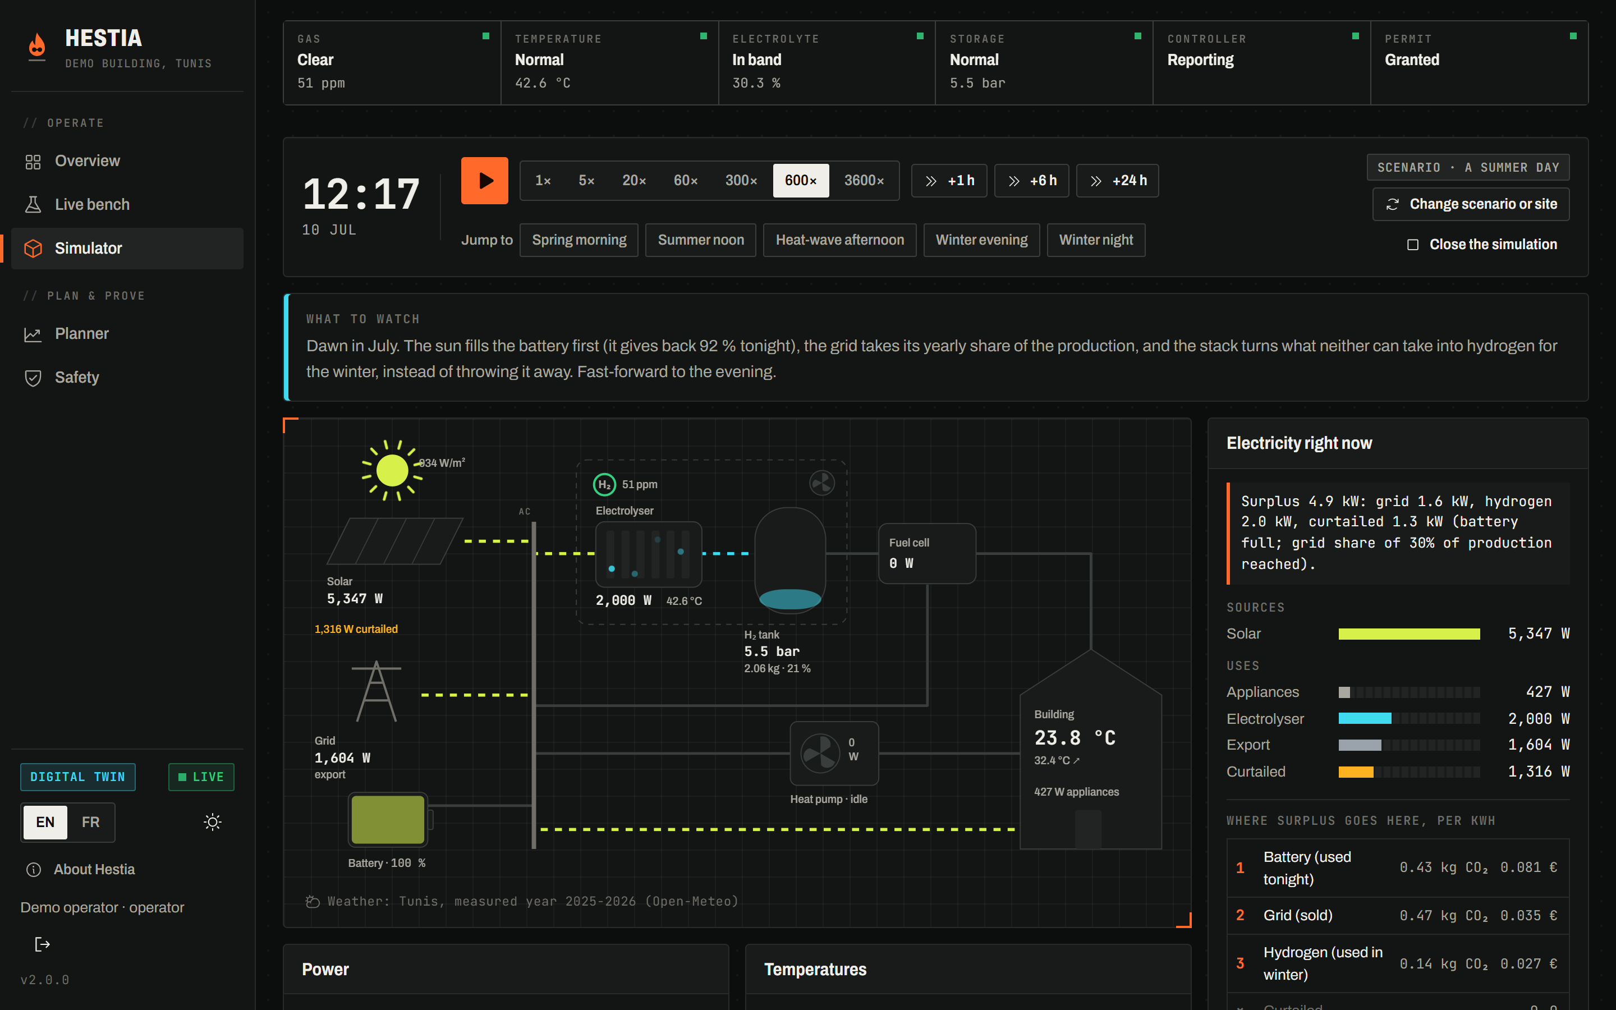Skip forward +6 h
Screen dimensions: 1616x1010
(x=1031, y=180)
